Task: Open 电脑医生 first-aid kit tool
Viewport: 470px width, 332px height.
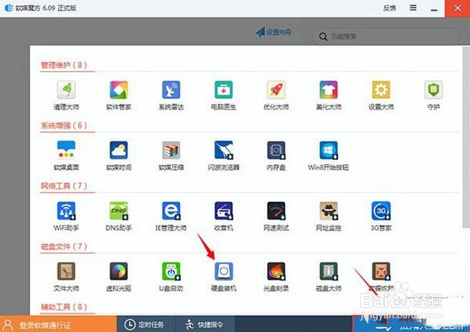Action: coord(224,95)
